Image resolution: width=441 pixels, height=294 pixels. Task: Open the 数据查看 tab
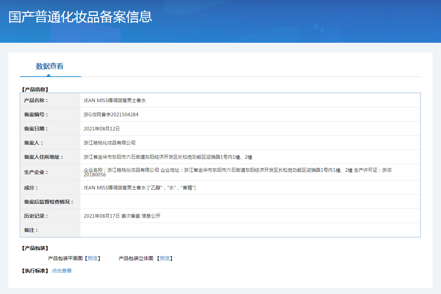tap(49, 66)
